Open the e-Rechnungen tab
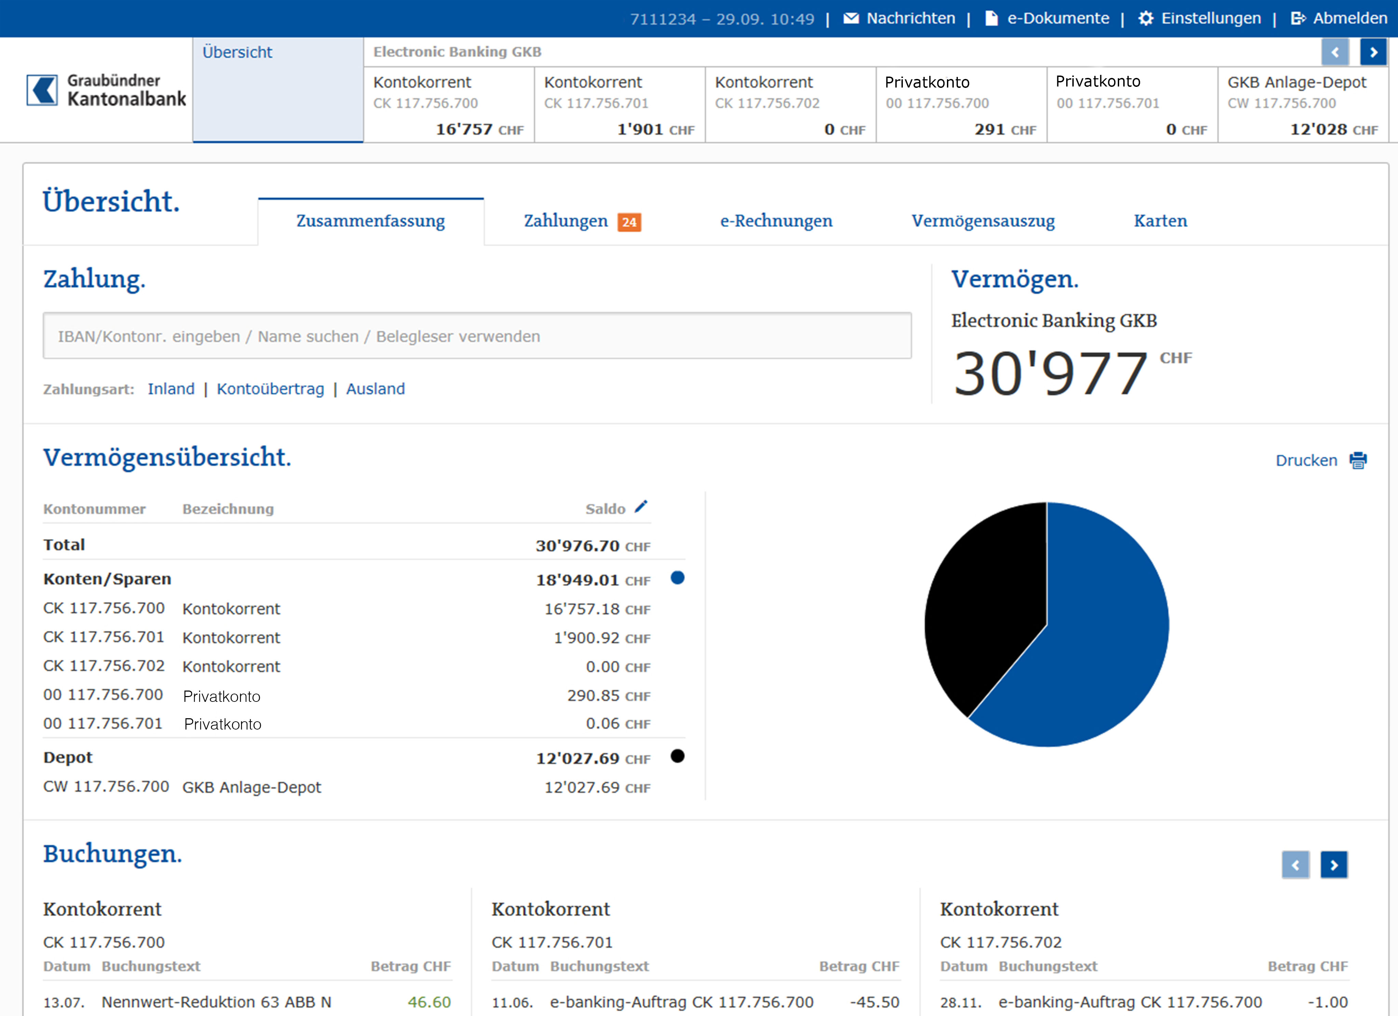 776,221
